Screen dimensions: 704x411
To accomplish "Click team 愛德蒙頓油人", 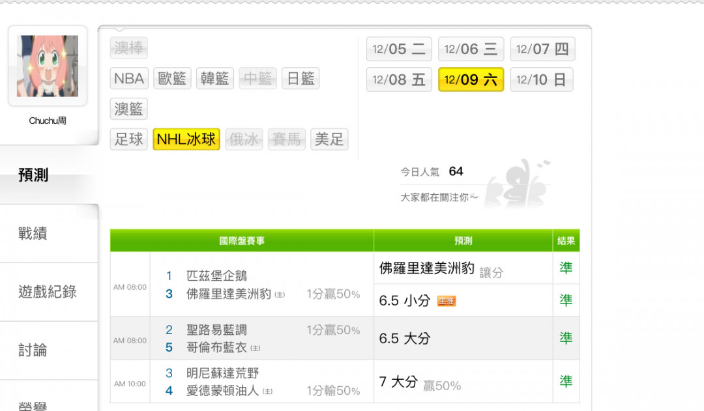I will click(x=223, y=390).
